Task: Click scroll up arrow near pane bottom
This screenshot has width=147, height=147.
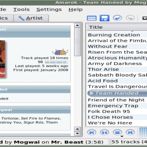Action: click(x=78, y=129)
